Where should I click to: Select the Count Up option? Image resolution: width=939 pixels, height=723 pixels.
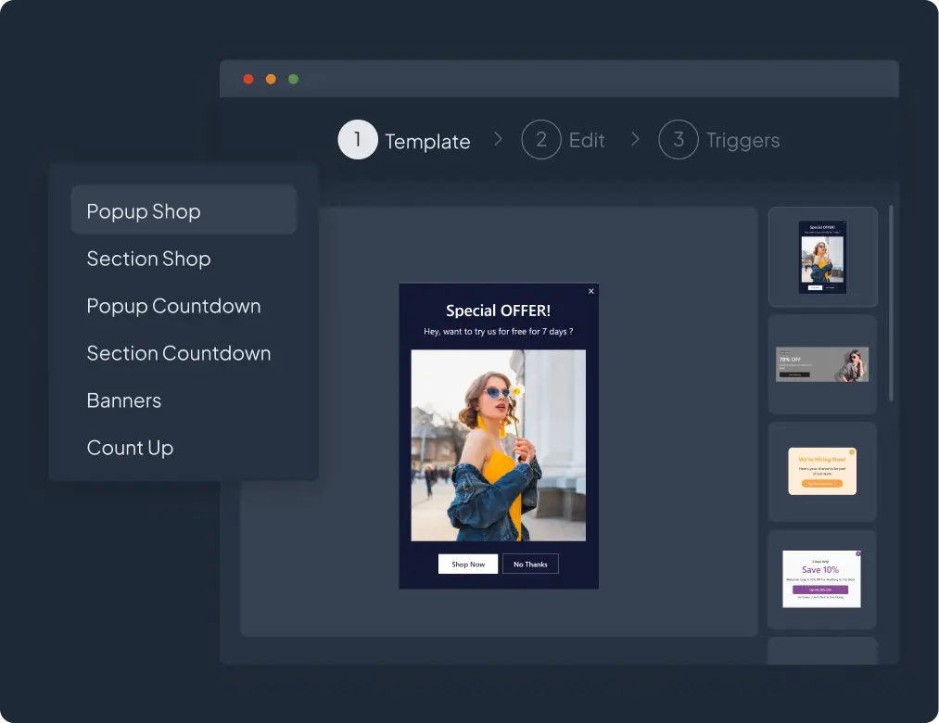130,448
